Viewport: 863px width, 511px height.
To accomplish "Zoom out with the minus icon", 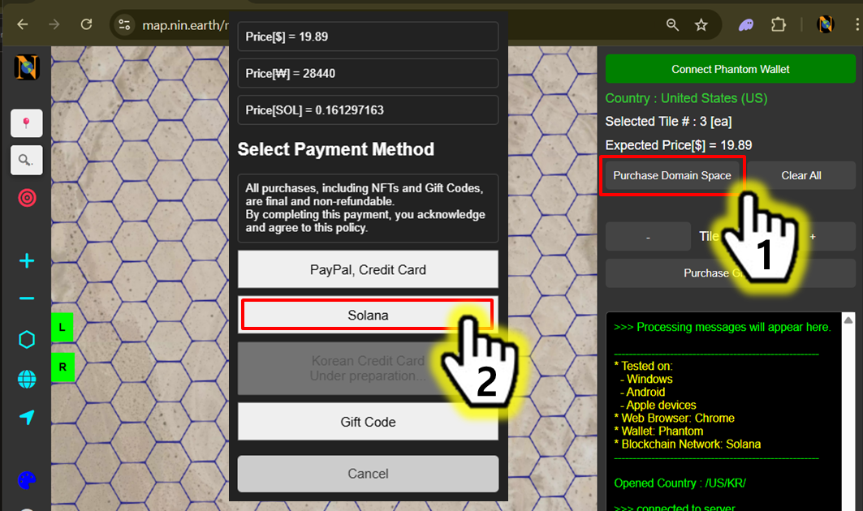I will pyautogui.click(x=27, y=298).
